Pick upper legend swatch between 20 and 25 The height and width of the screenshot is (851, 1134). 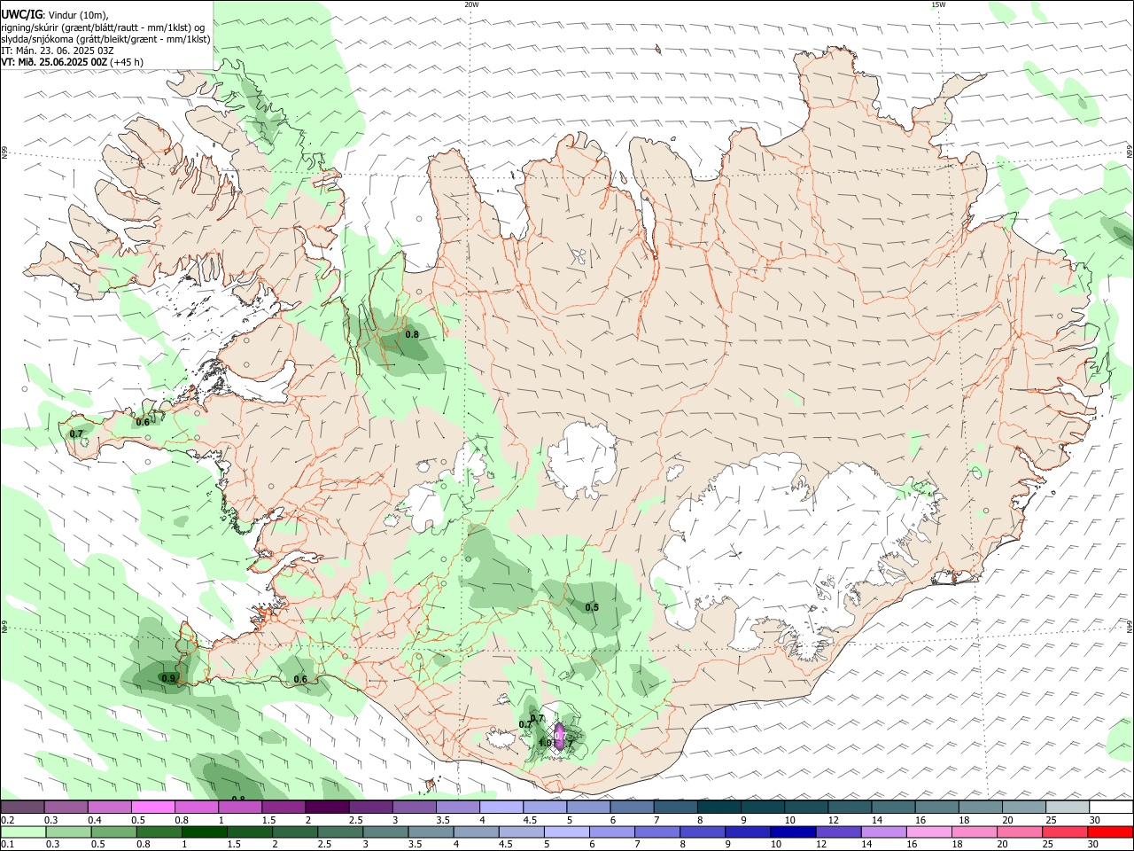(1024, 807)
